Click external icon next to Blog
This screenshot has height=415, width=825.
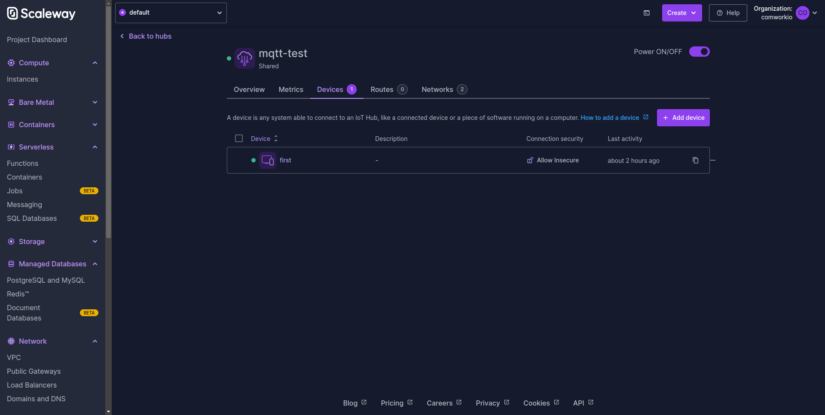pos(364,402)
